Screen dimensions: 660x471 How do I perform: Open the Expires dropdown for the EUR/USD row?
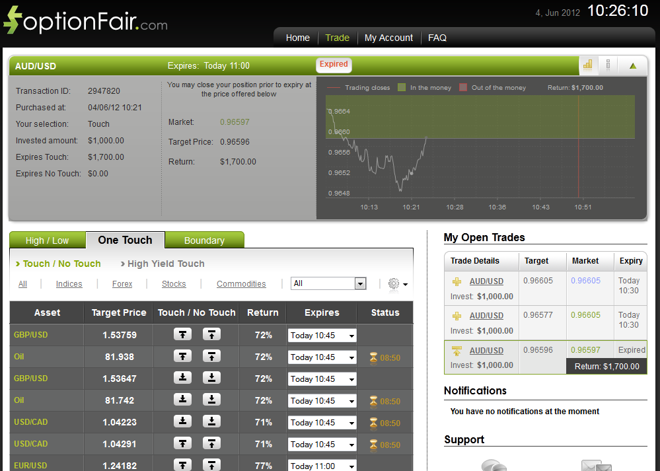tap(322, 466)
